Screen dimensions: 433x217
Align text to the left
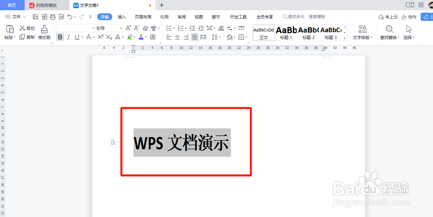[169, 37]
